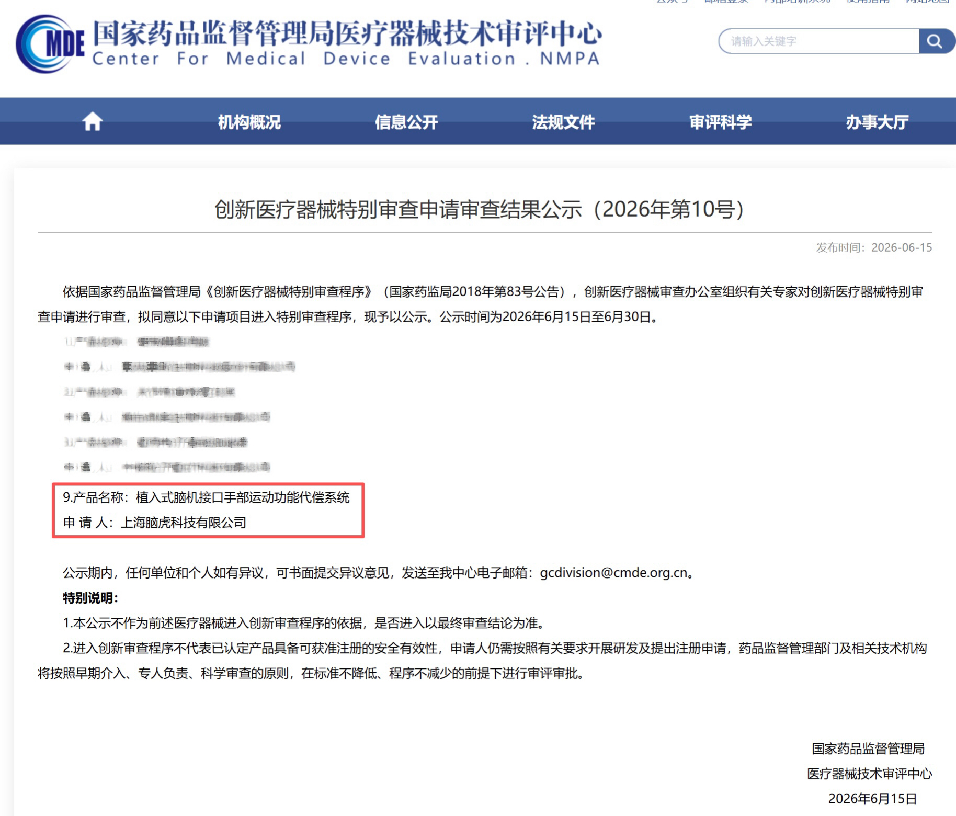
Task: Click the text 9.产品名称：植入式脑机接口手部运动功能代偿系统
Action: [x=206, y=497]
